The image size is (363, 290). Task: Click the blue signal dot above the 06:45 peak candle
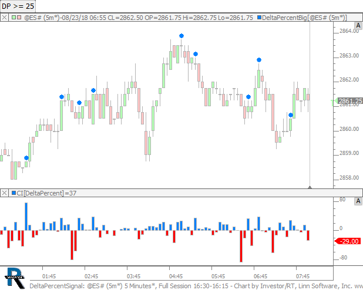point(259,60)
